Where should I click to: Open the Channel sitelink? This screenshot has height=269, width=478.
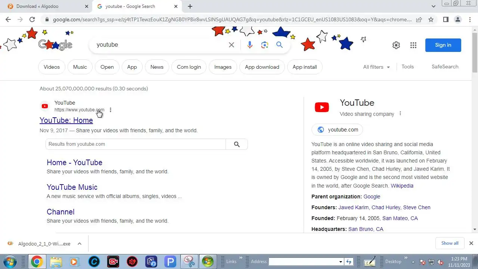[x=60, y=212]
